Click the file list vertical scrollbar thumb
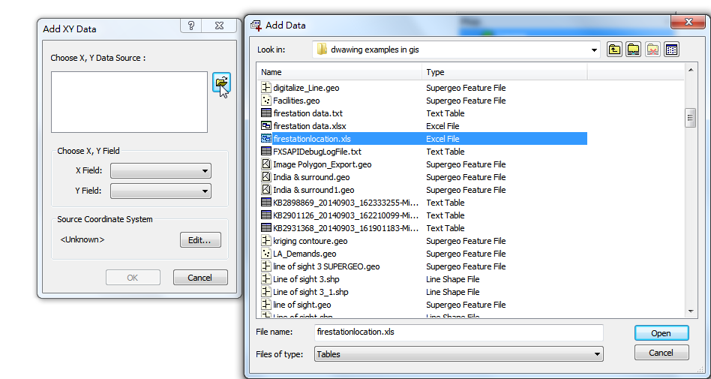The width and height of the screenshot is (711, 379). point(690,118)
